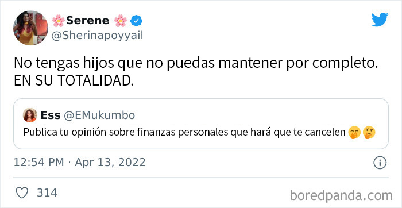
Task: Like the tweet with heart icon
Action: [x=22, y=192]
